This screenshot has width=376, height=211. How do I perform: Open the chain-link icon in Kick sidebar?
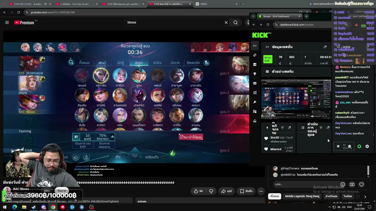[255, 55]
